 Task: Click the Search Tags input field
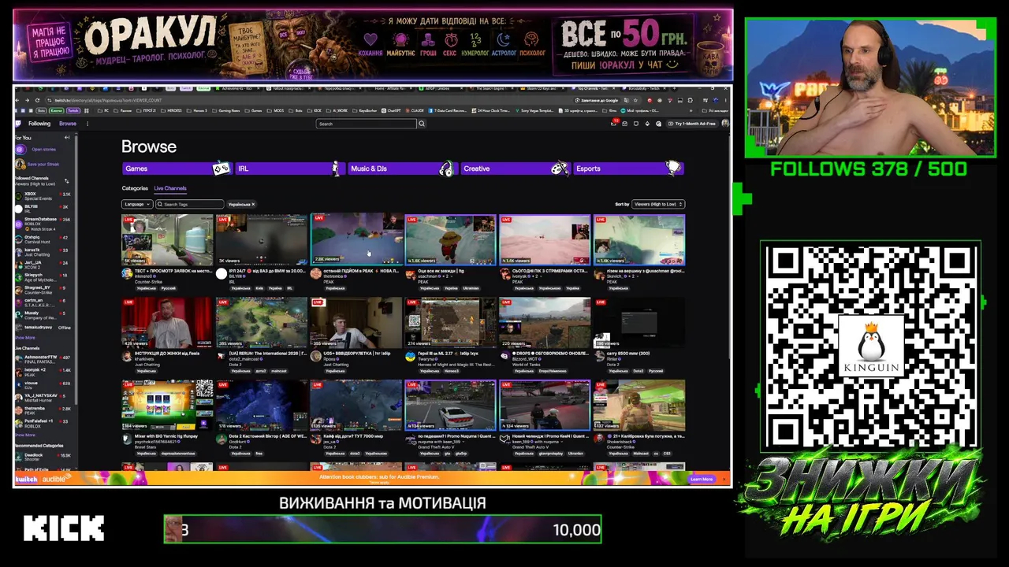click(189, 204)
